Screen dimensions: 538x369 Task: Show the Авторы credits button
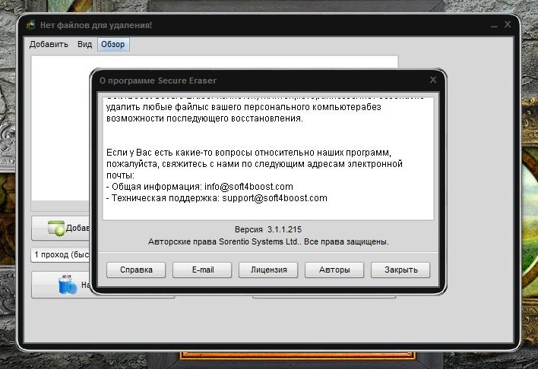[334, 270]
